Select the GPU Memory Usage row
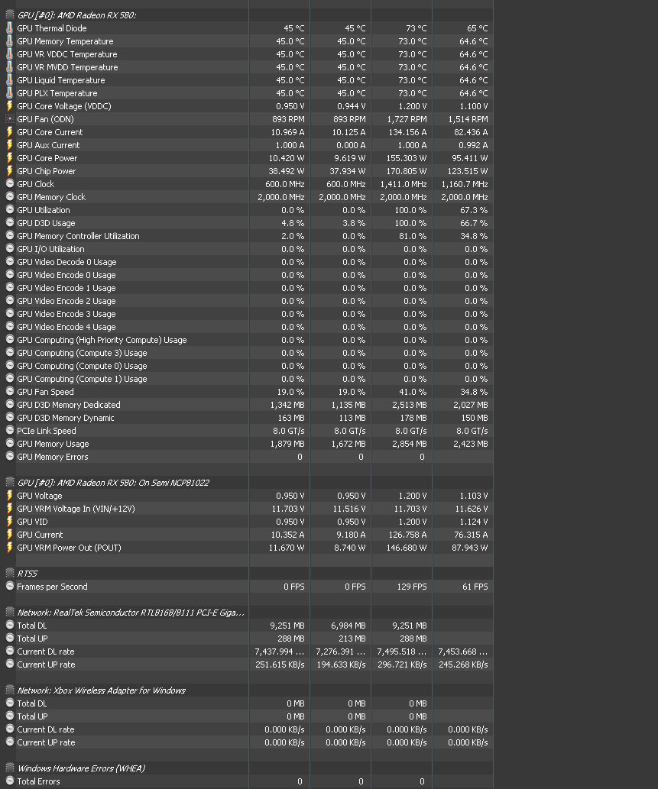 (x=247, y=444)
